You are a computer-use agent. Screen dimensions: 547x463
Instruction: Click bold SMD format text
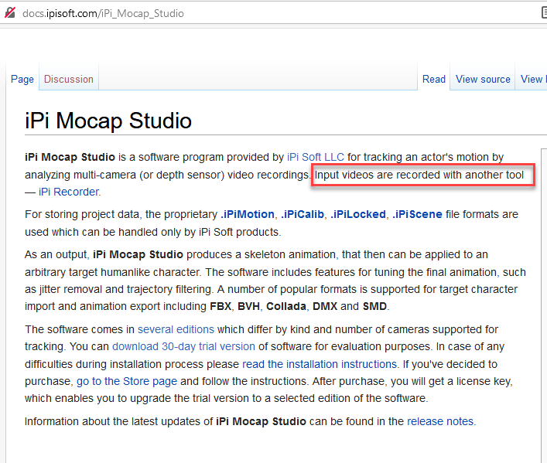[x=374, y=306]
